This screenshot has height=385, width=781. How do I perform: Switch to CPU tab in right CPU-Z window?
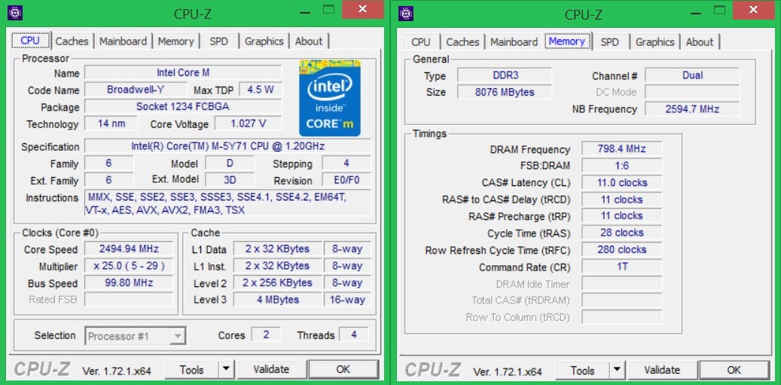tap(421, 42)
